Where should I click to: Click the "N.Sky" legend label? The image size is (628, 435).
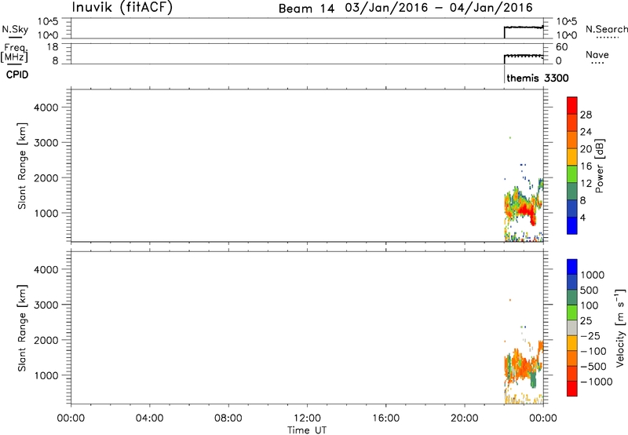(15, 29)
